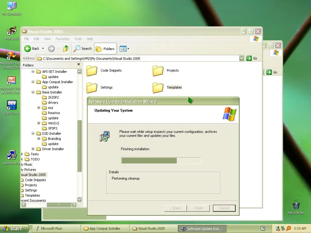Go up one folder level
Image resolution: width=311 pixels, height=233 pixels.
point(66,49)
